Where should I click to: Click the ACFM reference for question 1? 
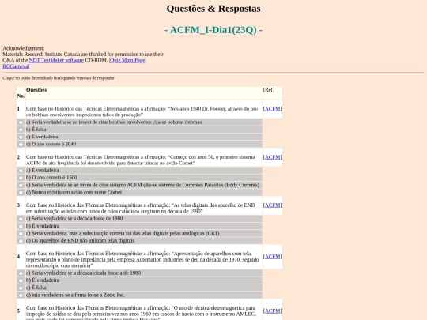click(x=272, y=108)
